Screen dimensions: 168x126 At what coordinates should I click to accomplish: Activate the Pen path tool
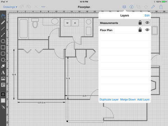3,66
